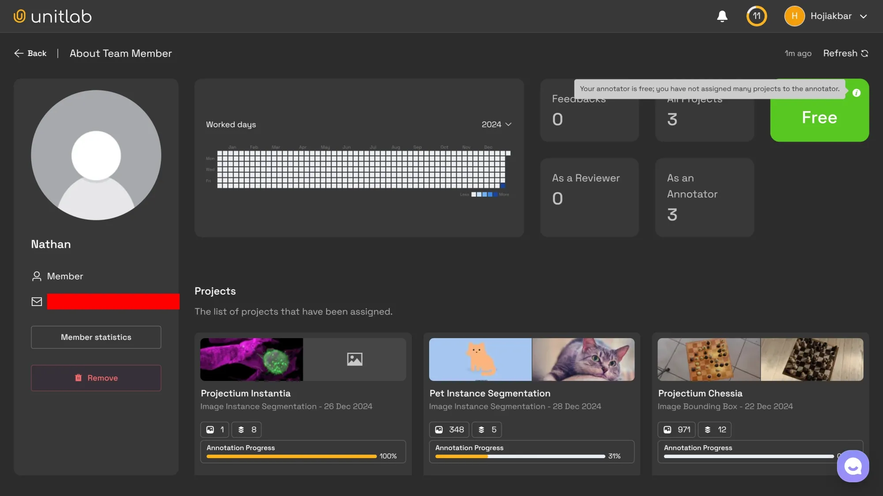
Task: Open the Pet Instance Segmentation cat thumbnail
Action: (x=480, y=359)
